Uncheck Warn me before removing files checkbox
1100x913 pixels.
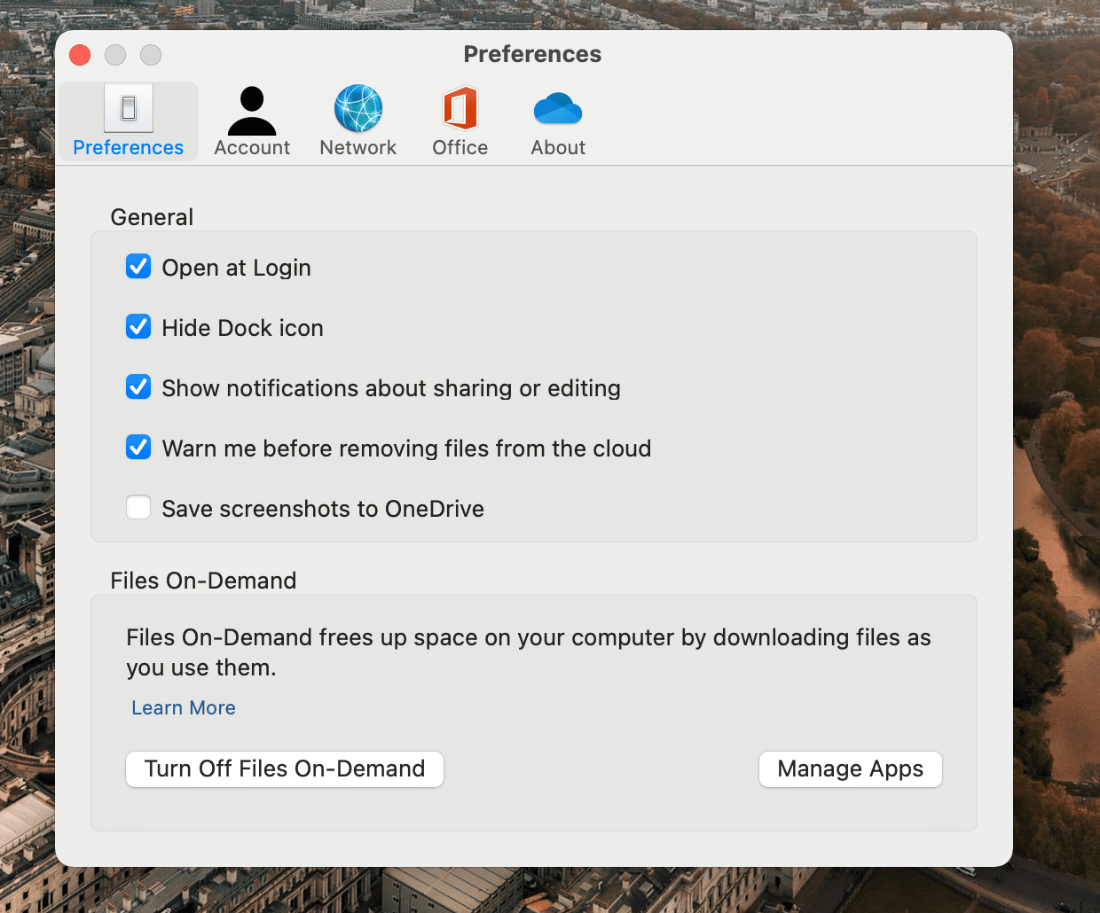click(x=138, y=448)
